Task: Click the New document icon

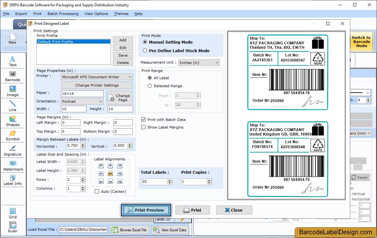Action: (12, 38)
